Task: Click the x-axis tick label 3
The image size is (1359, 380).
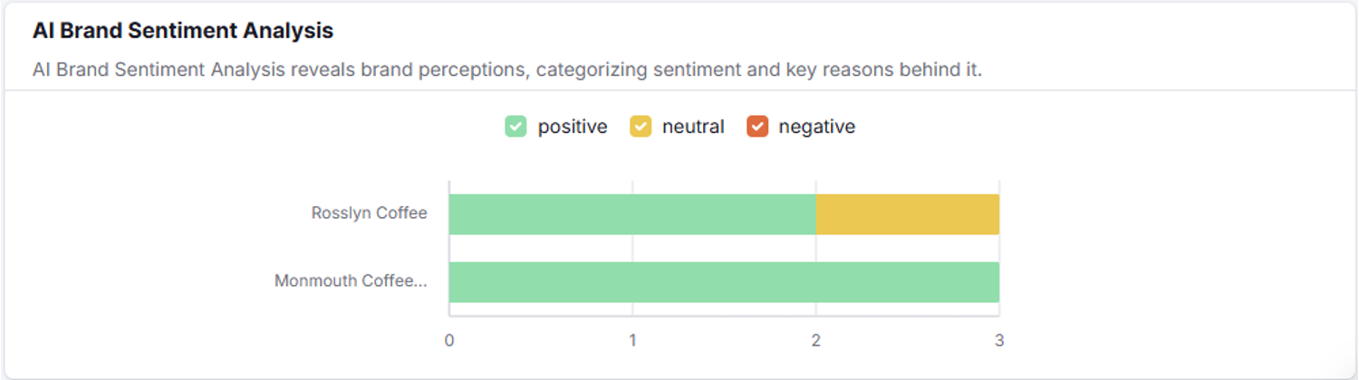Action: pyautogui.click(x=999, y=341)
